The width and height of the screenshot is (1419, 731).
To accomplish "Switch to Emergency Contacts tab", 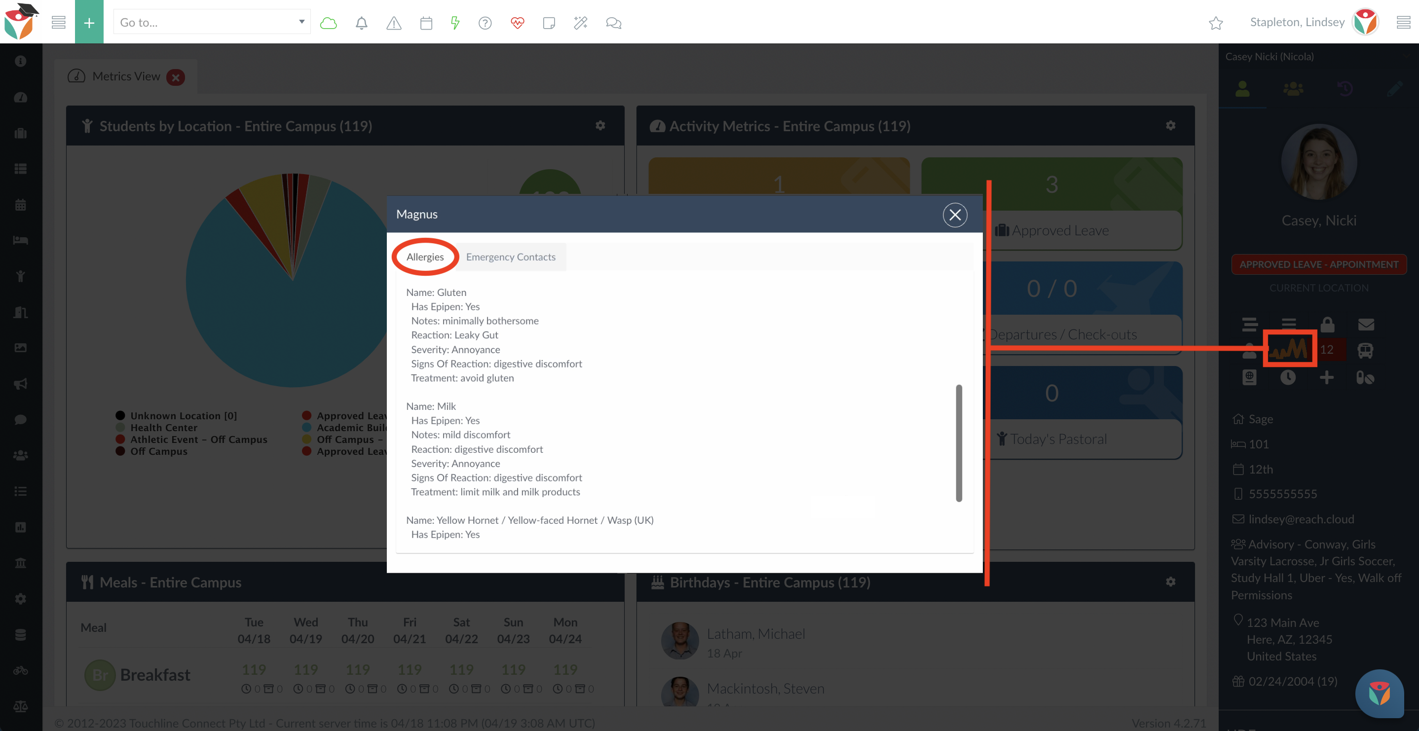I will [x=511, y=256].
